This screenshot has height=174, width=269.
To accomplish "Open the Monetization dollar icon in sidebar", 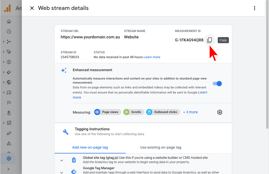I will [9, 62].
